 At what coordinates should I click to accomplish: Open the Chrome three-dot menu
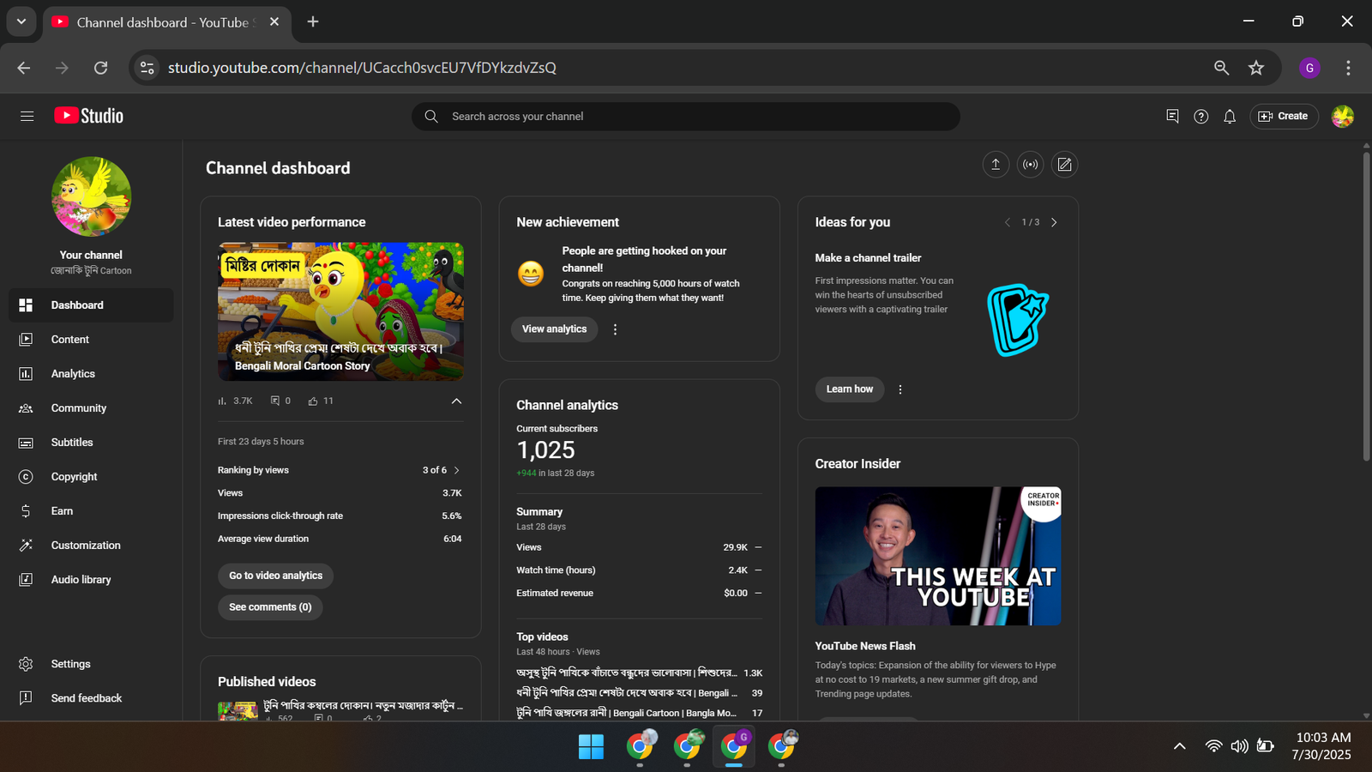coord(1348,68)
